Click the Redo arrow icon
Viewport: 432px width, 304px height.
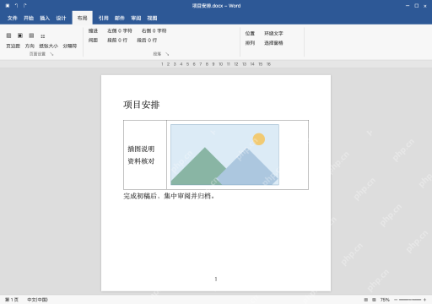coord(24,6)
